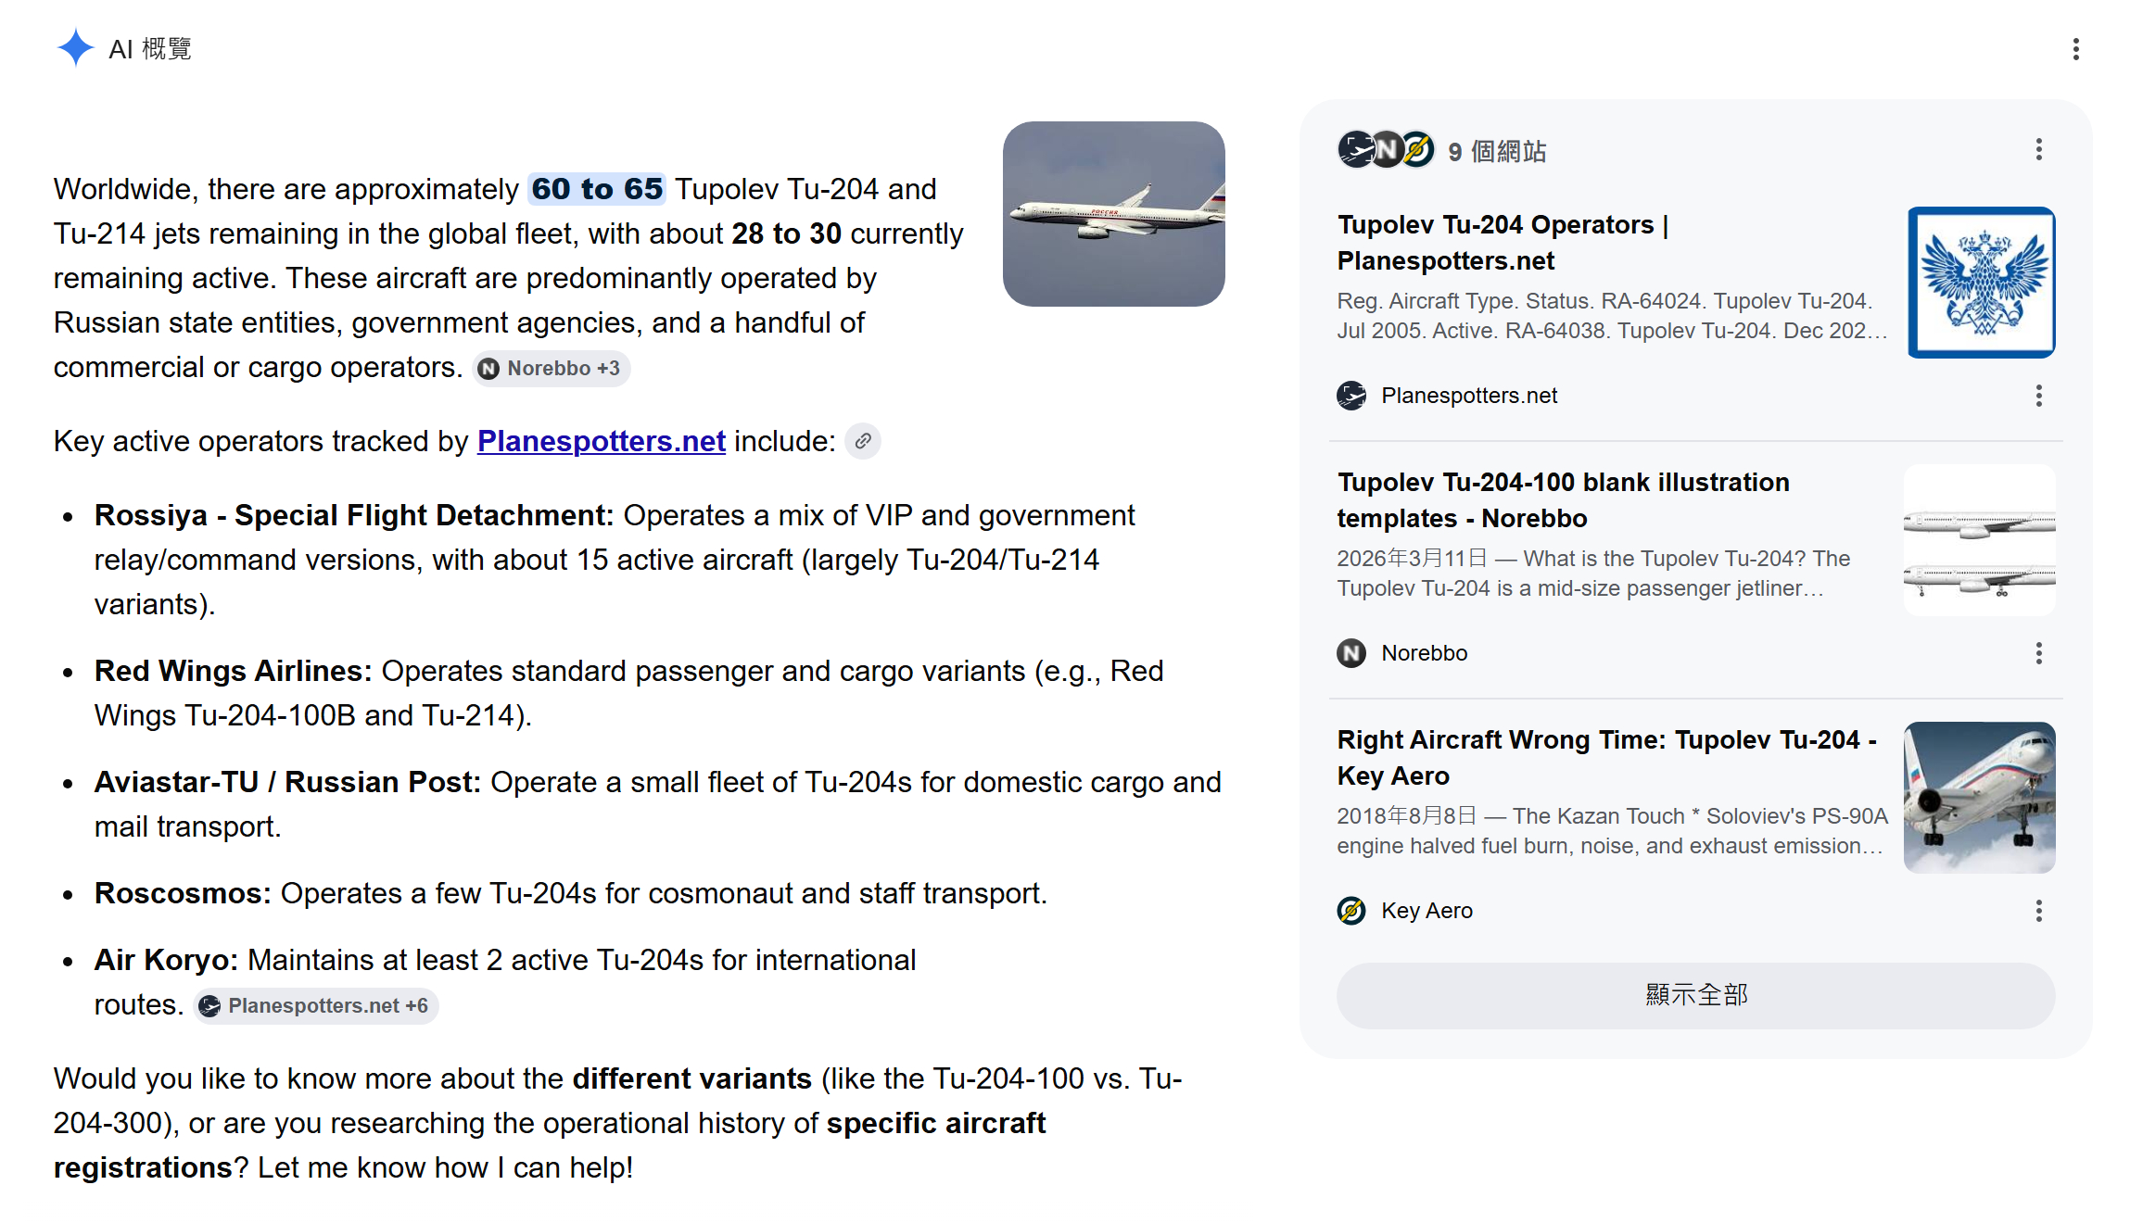Expand the Planespotters.net +6 source chip

316,1006
